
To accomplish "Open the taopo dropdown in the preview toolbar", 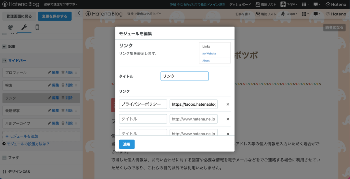I will (x=288, y=14).
